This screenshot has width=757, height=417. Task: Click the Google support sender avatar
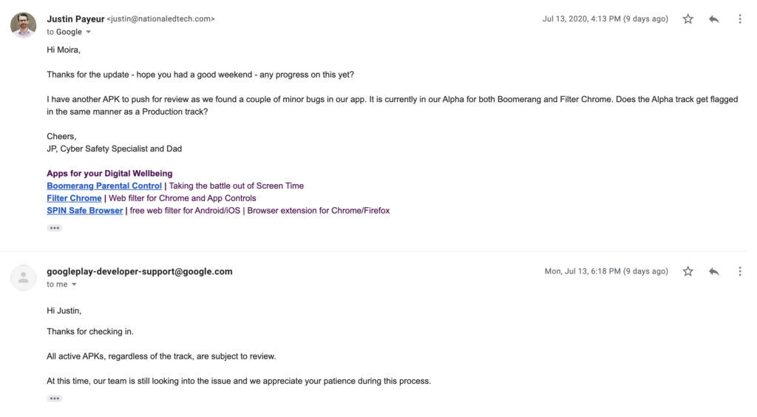(24, 277)
